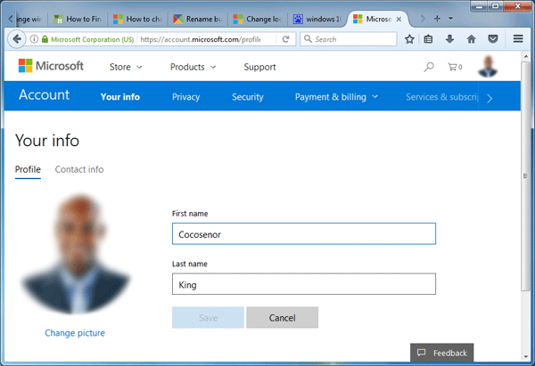
Task: Click the account avatar in the header
Action: (x=488, y=67)
